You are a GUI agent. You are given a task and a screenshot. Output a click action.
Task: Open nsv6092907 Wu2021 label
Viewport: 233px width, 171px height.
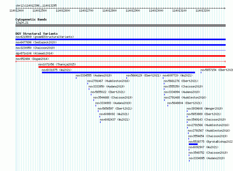(204, 147)
